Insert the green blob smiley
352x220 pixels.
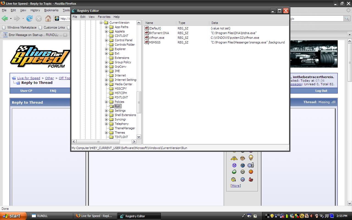[234, 172]
